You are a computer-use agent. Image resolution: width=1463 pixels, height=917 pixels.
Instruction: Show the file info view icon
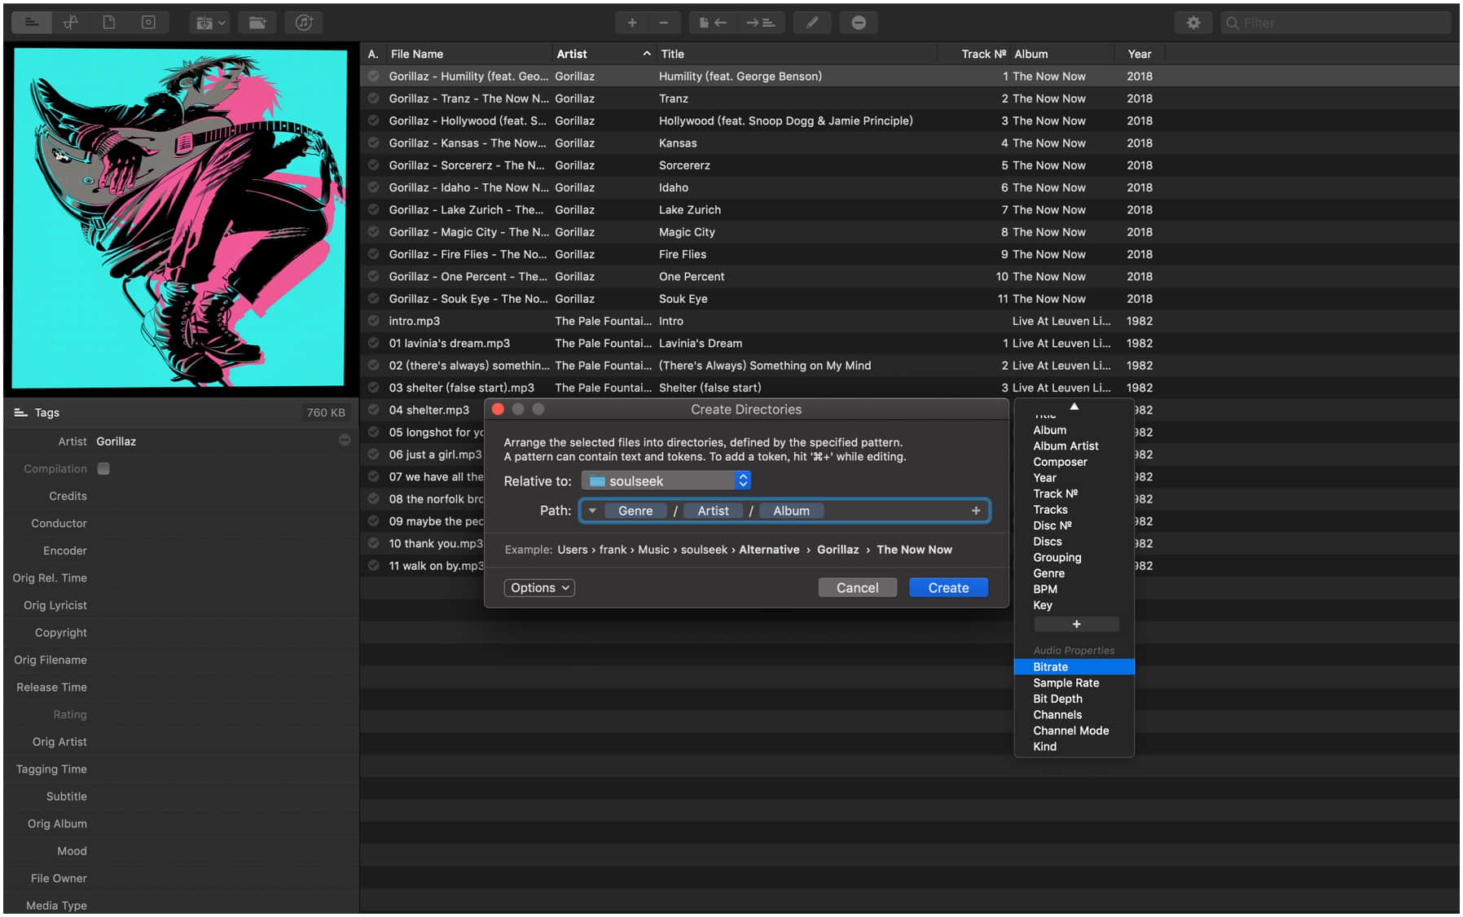(109, 23)
